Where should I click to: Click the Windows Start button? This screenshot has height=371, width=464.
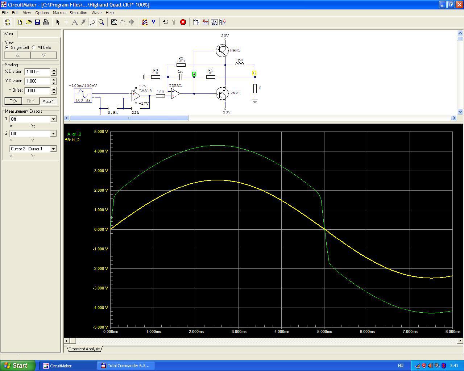18,366
